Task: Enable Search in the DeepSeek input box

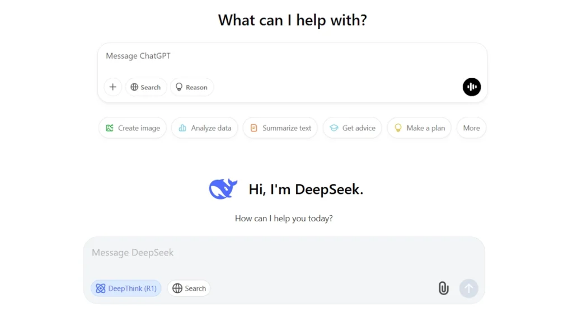Action: pos(189,288)
